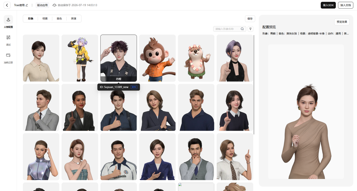
Task: Select the woman in black top with white collar
Action: point(235,107)
